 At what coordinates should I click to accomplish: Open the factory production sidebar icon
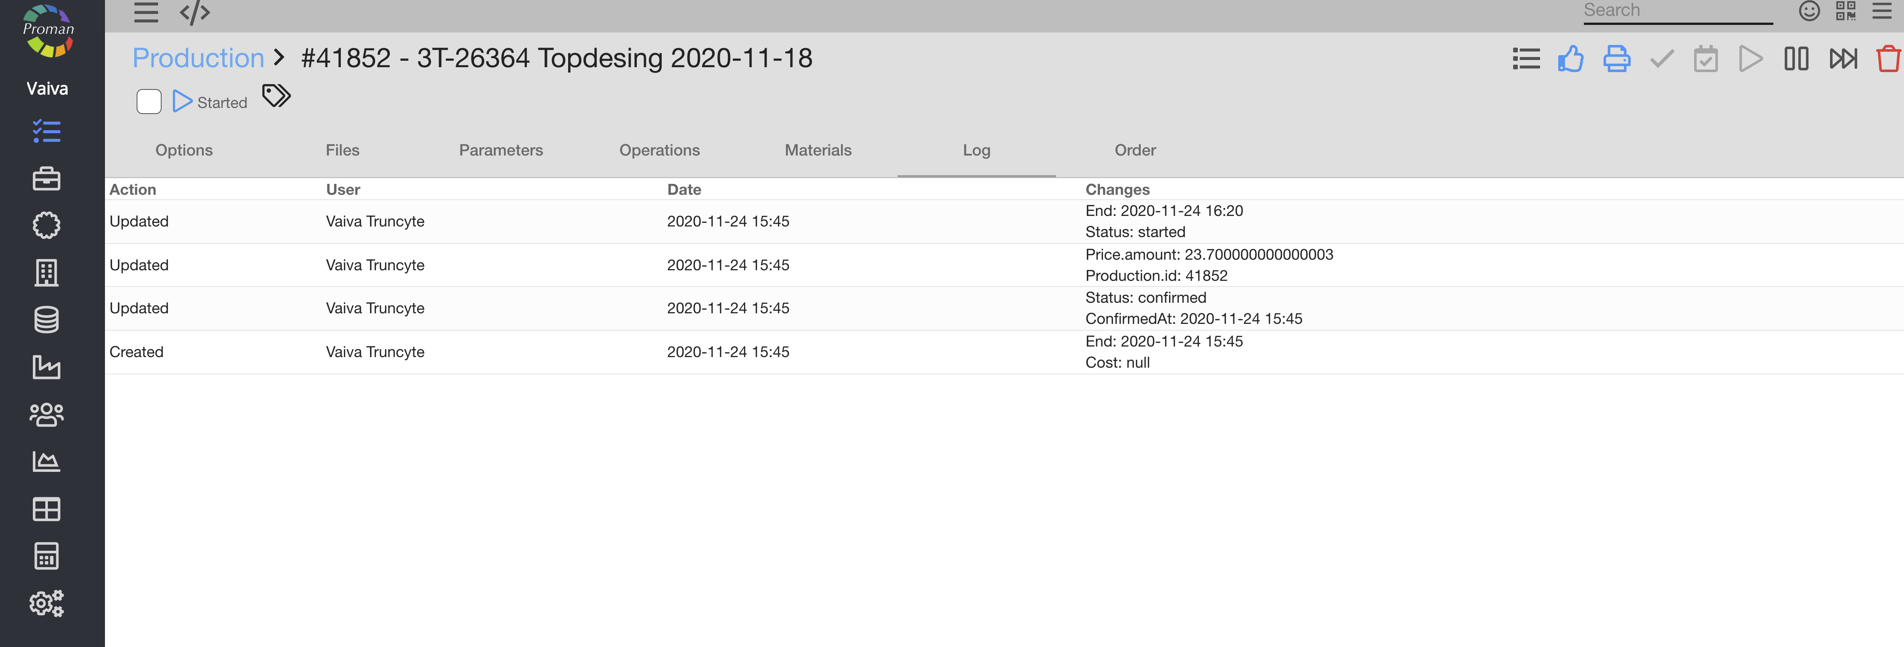pos(46,367)
